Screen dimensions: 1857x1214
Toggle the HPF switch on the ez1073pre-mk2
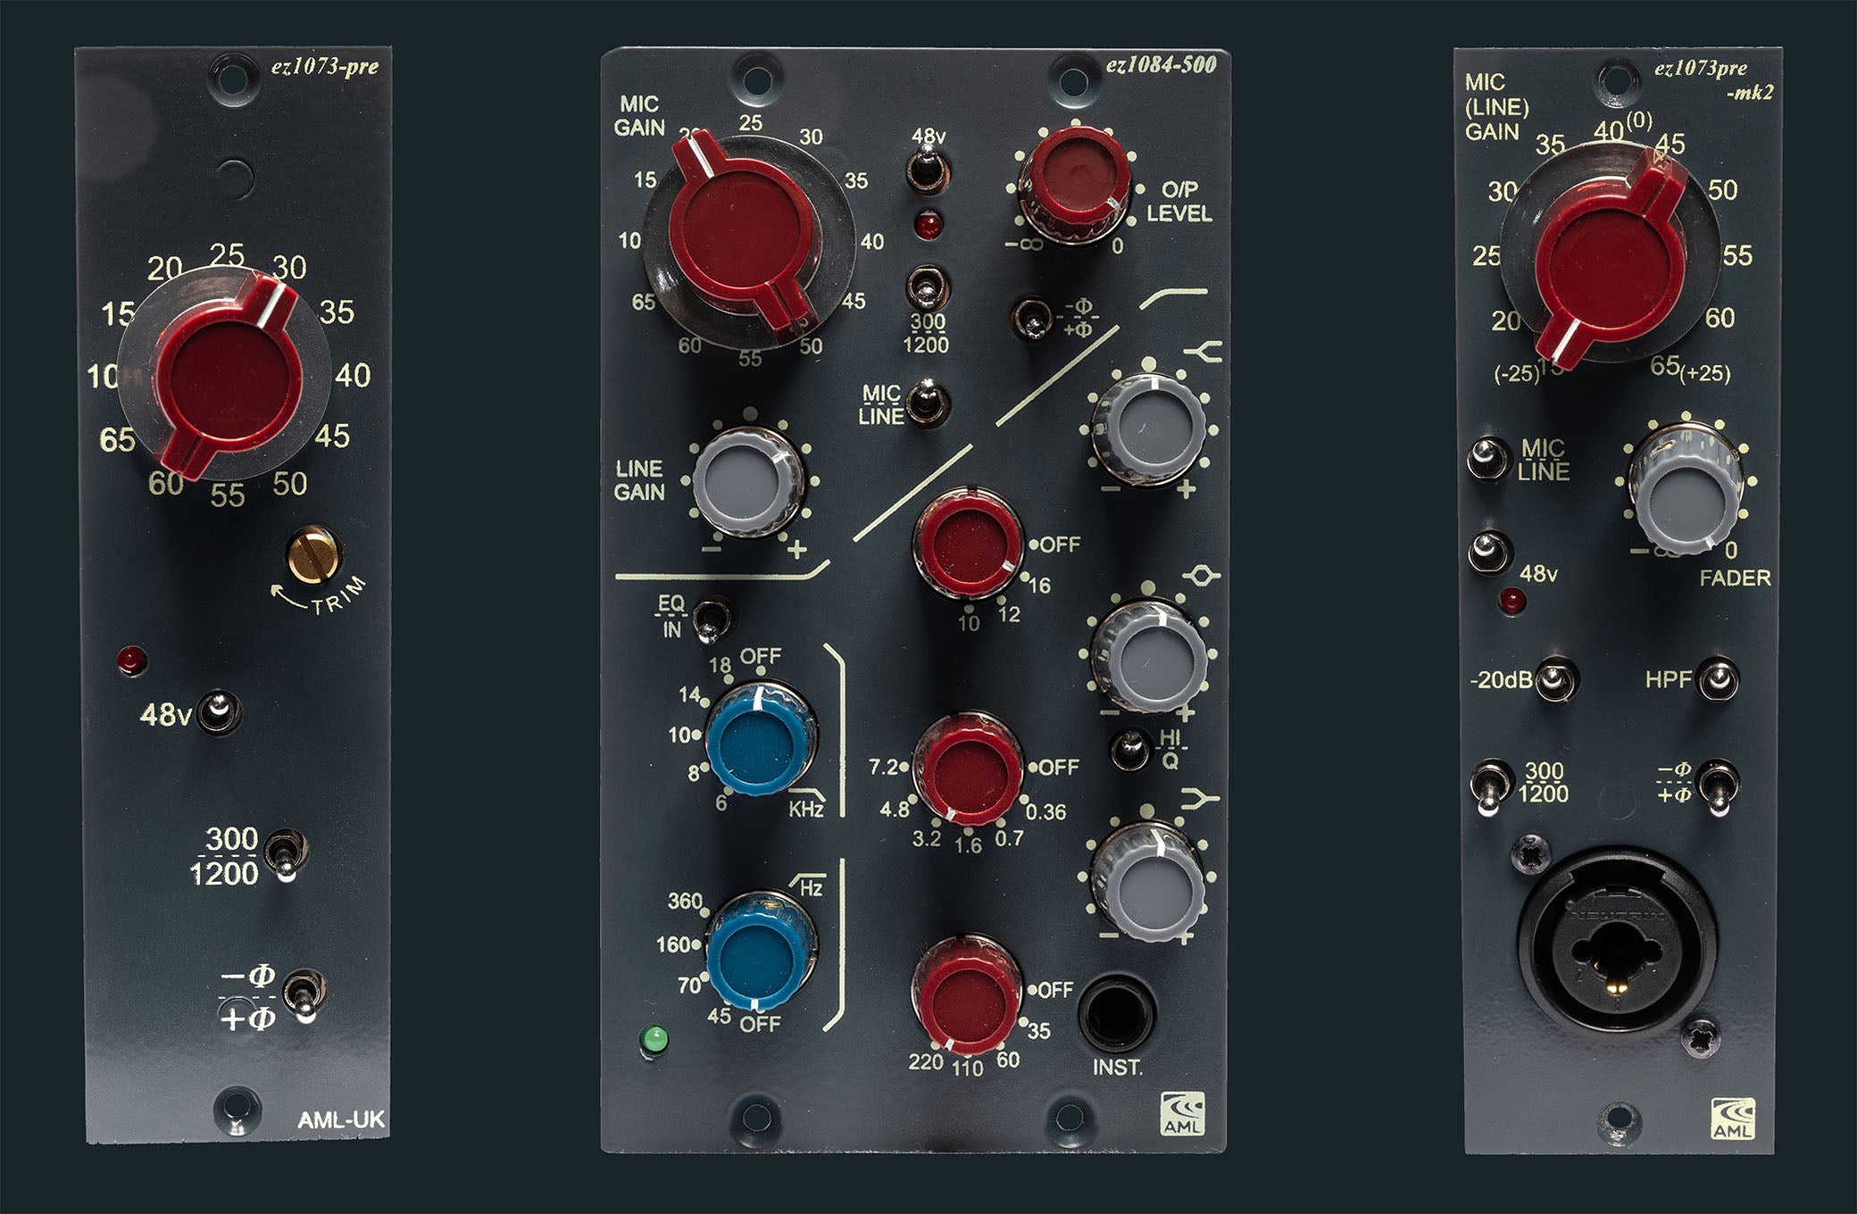pos(1717,680)
